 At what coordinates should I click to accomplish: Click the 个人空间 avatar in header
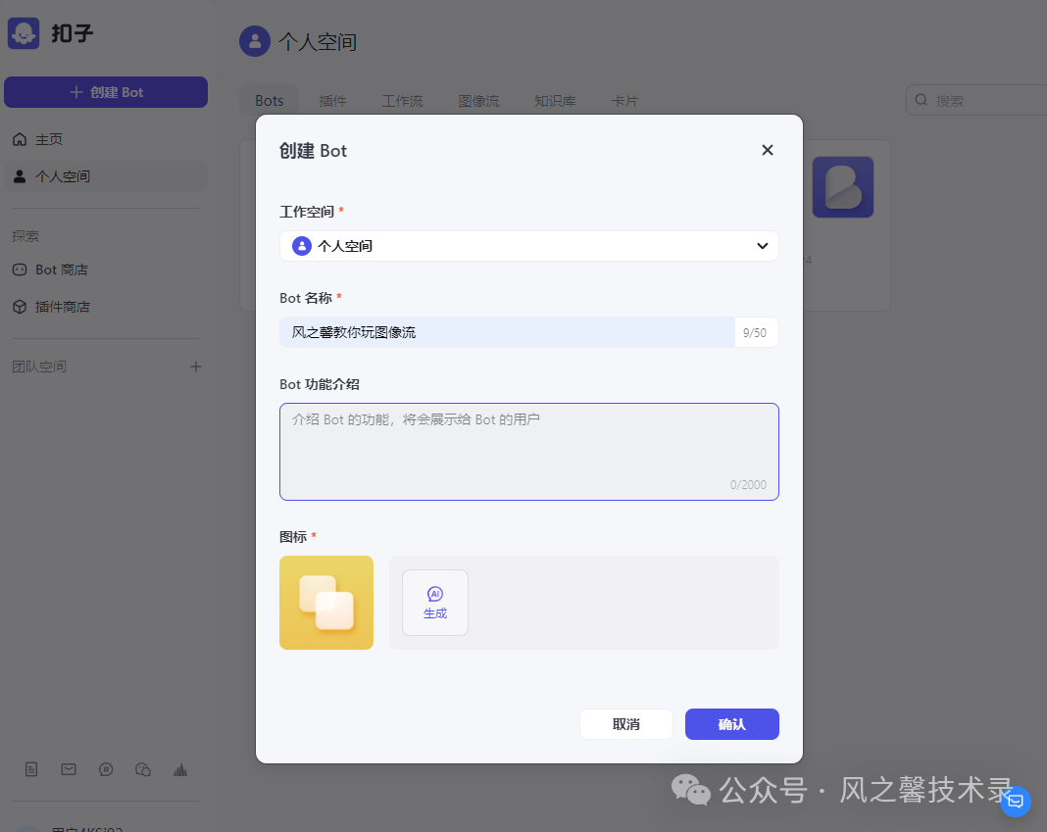click(x=255, y=41)
